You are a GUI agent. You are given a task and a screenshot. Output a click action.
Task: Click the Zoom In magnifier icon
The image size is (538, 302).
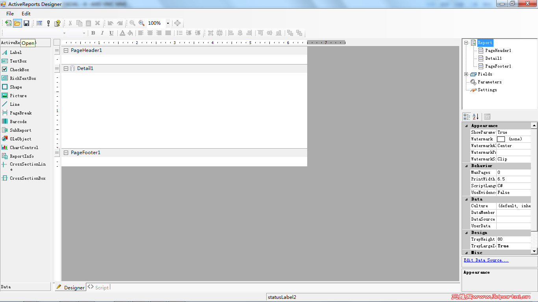click(x=142, y=23)
